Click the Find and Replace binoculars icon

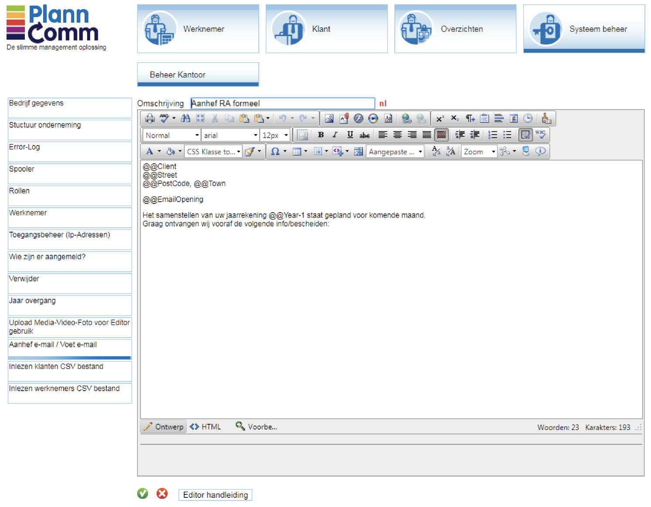186,118
